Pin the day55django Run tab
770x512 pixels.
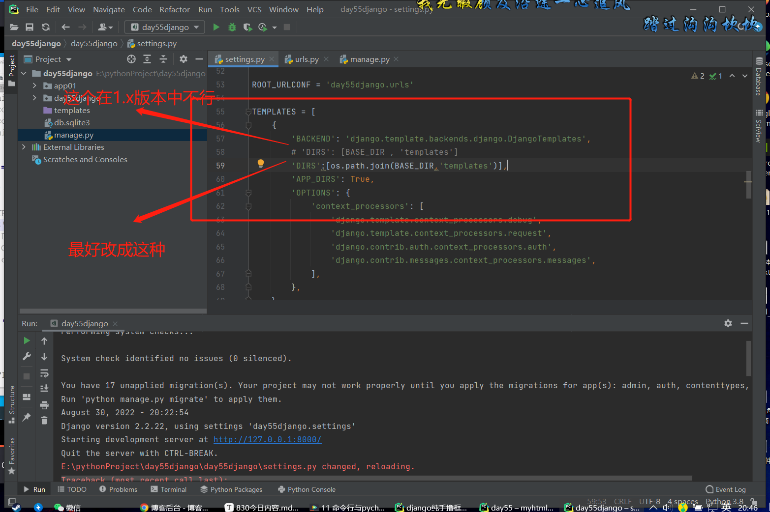[27, 417]
